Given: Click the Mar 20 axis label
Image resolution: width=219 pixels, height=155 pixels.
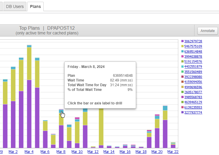Looking at the screenshot, I should 156,152.
